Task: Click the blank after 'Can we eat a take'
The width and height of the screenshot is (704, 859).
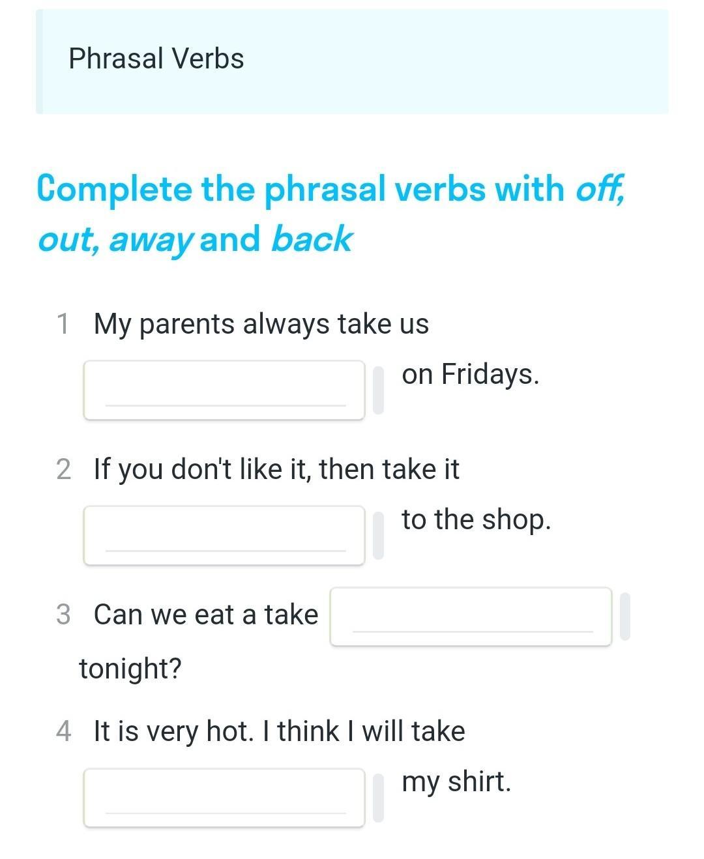Action: pos(471,617)
